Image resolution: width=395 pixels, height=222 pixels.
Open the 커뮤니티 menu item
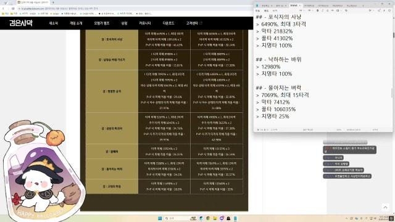145,23
